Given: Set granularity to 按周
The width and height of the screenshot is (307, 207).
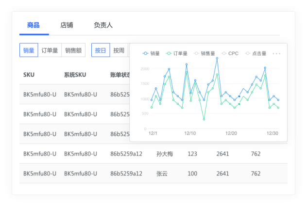Looking at the screenshot, I should pyautogui.click(x=119, y=50).
